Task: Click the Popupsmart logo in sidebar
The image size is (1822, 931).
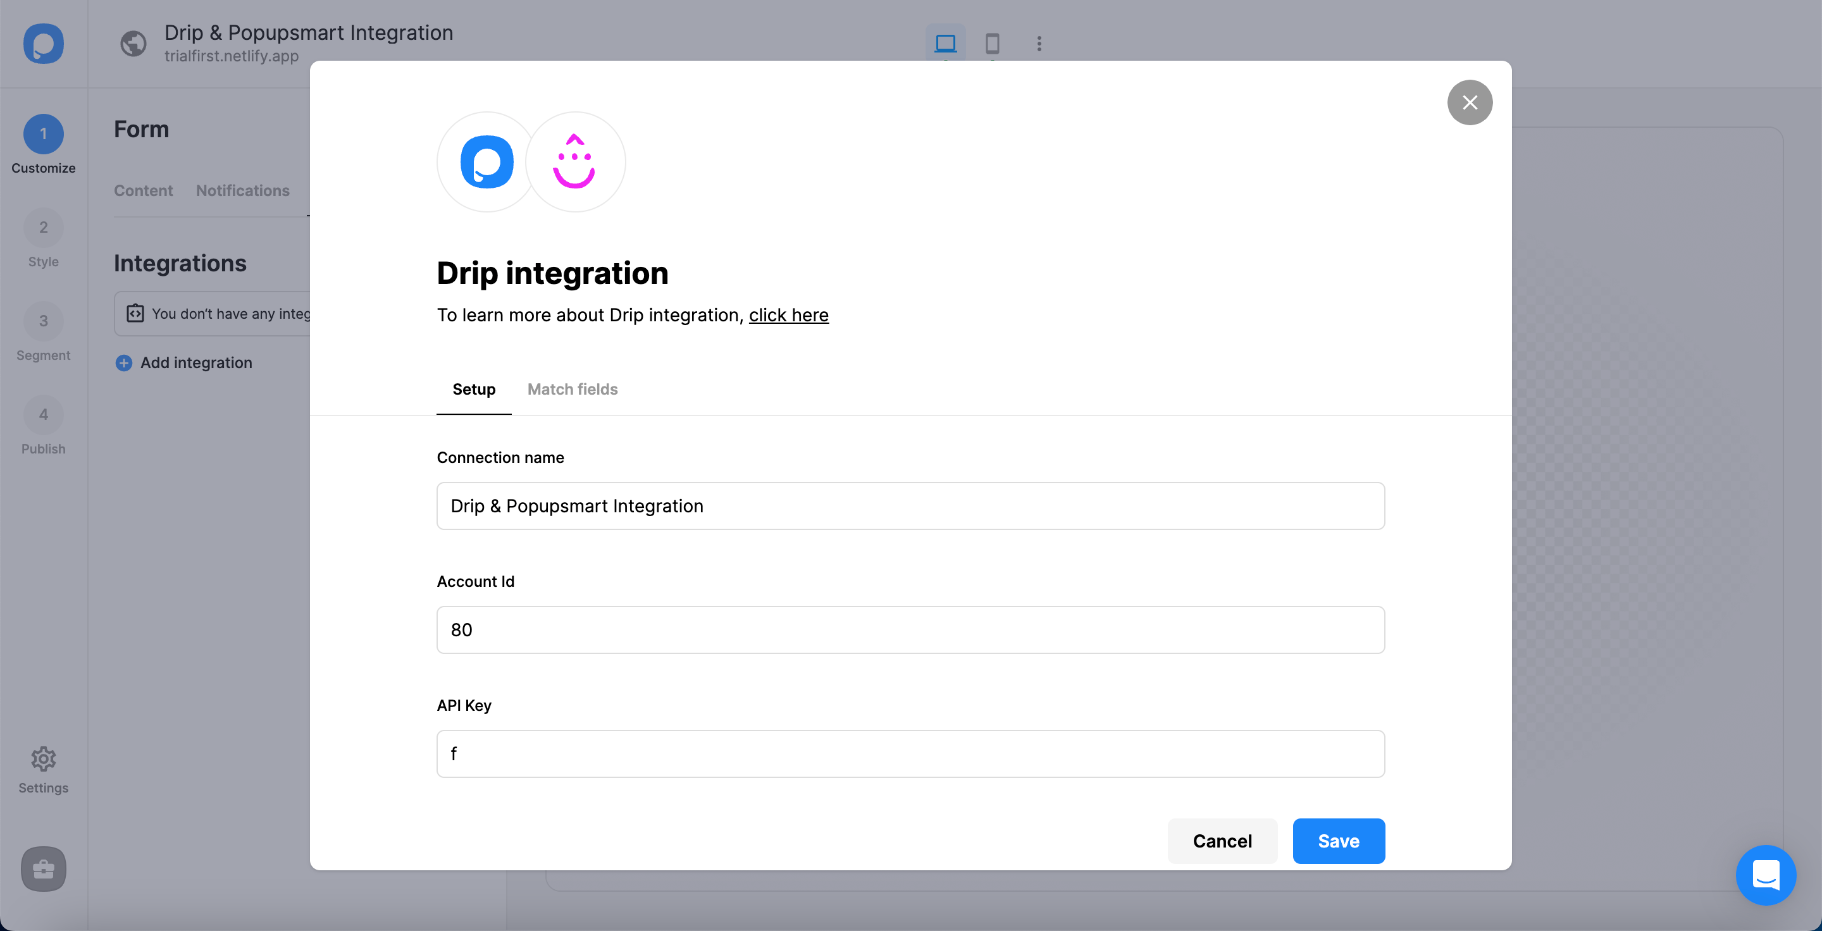Action: [43, 44]
